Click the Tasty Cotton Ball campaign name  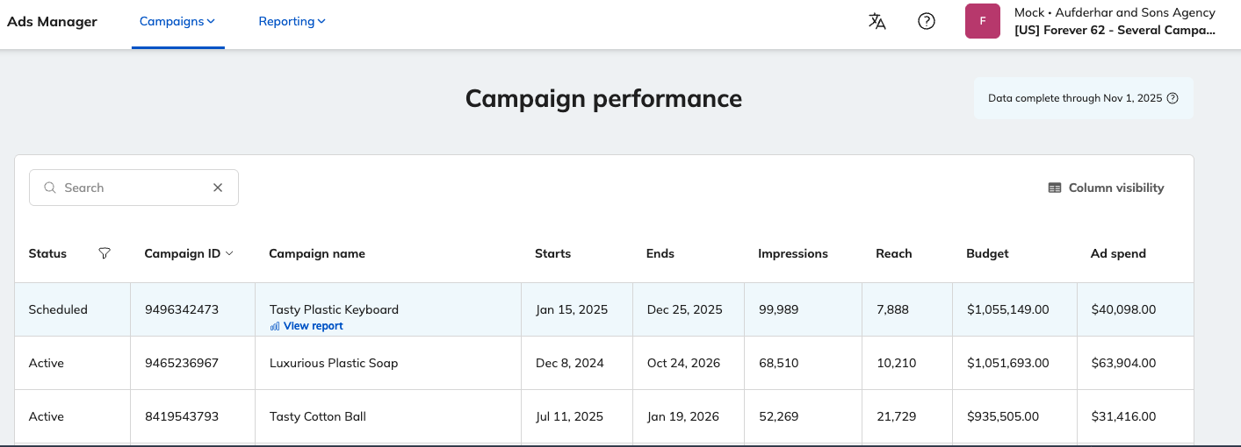318,416
